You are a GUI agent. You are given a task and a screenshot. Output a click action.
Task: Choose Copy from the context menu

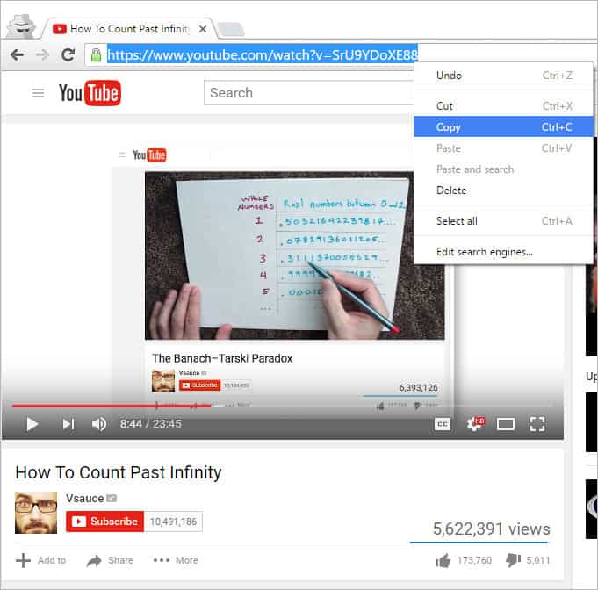[448, 127]
